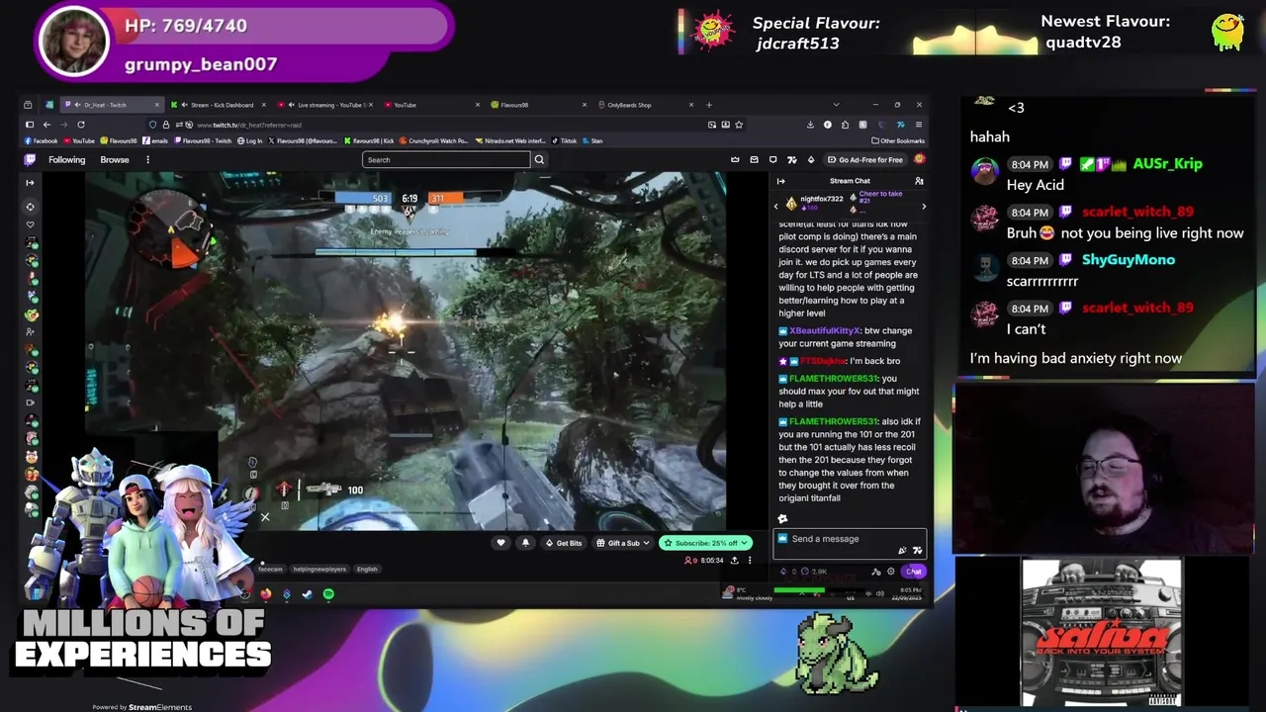Image resolution: width=1266 pixels, height=712 pixels.
Task: Go back in the browser
Action: (46, 125)
